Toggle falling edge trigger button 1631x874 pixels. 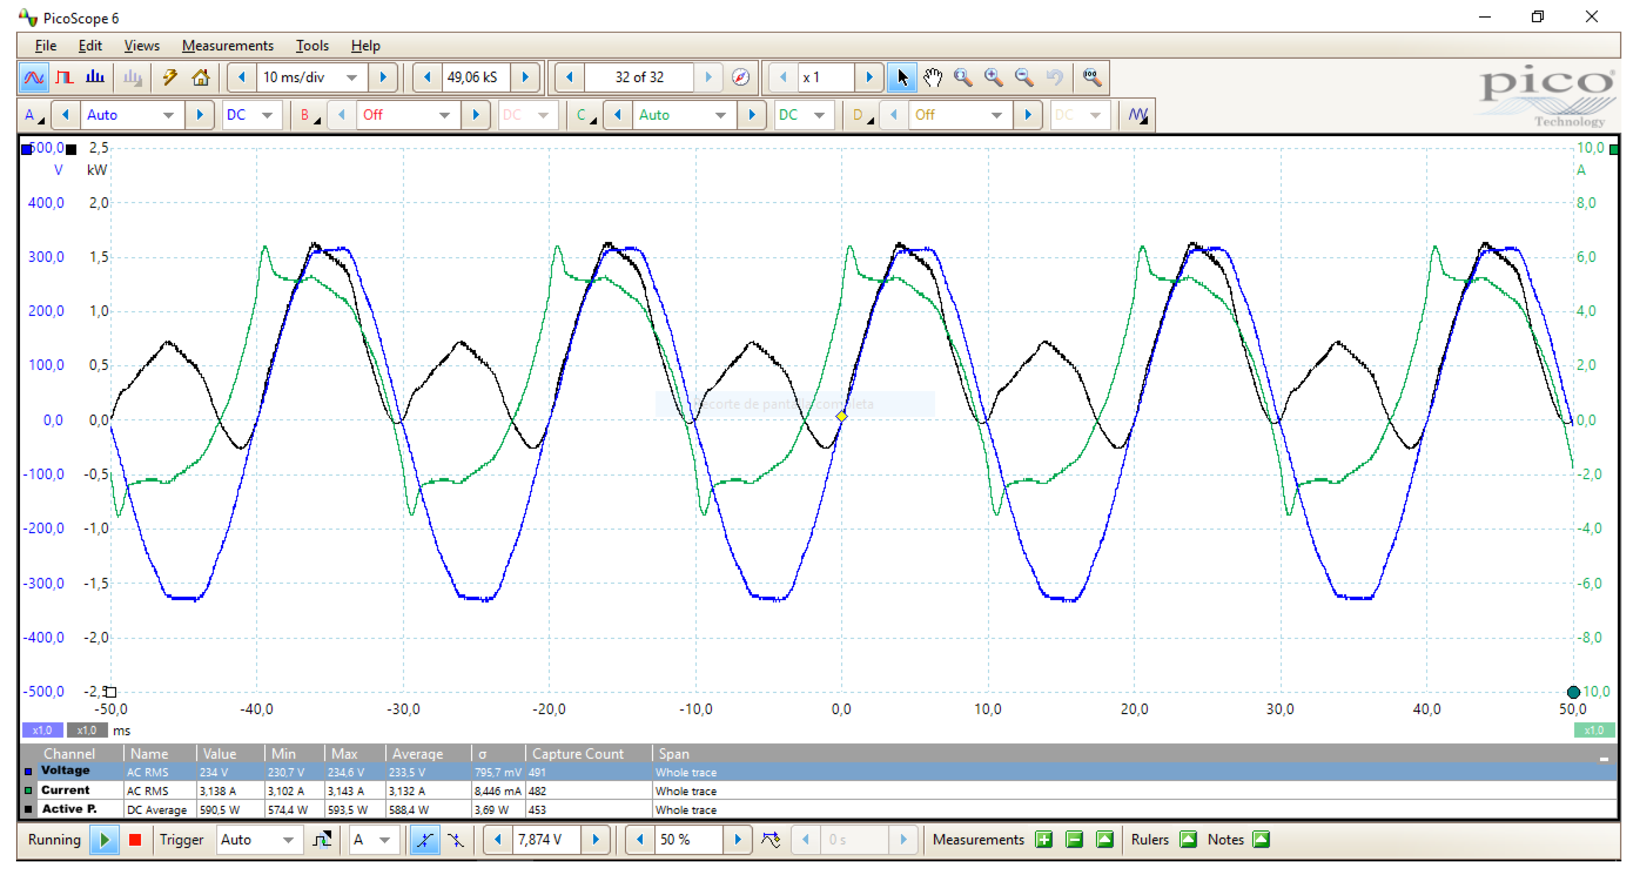point(455,839)
